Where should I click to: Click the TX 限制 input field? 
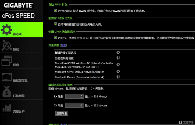pos(74,105)
